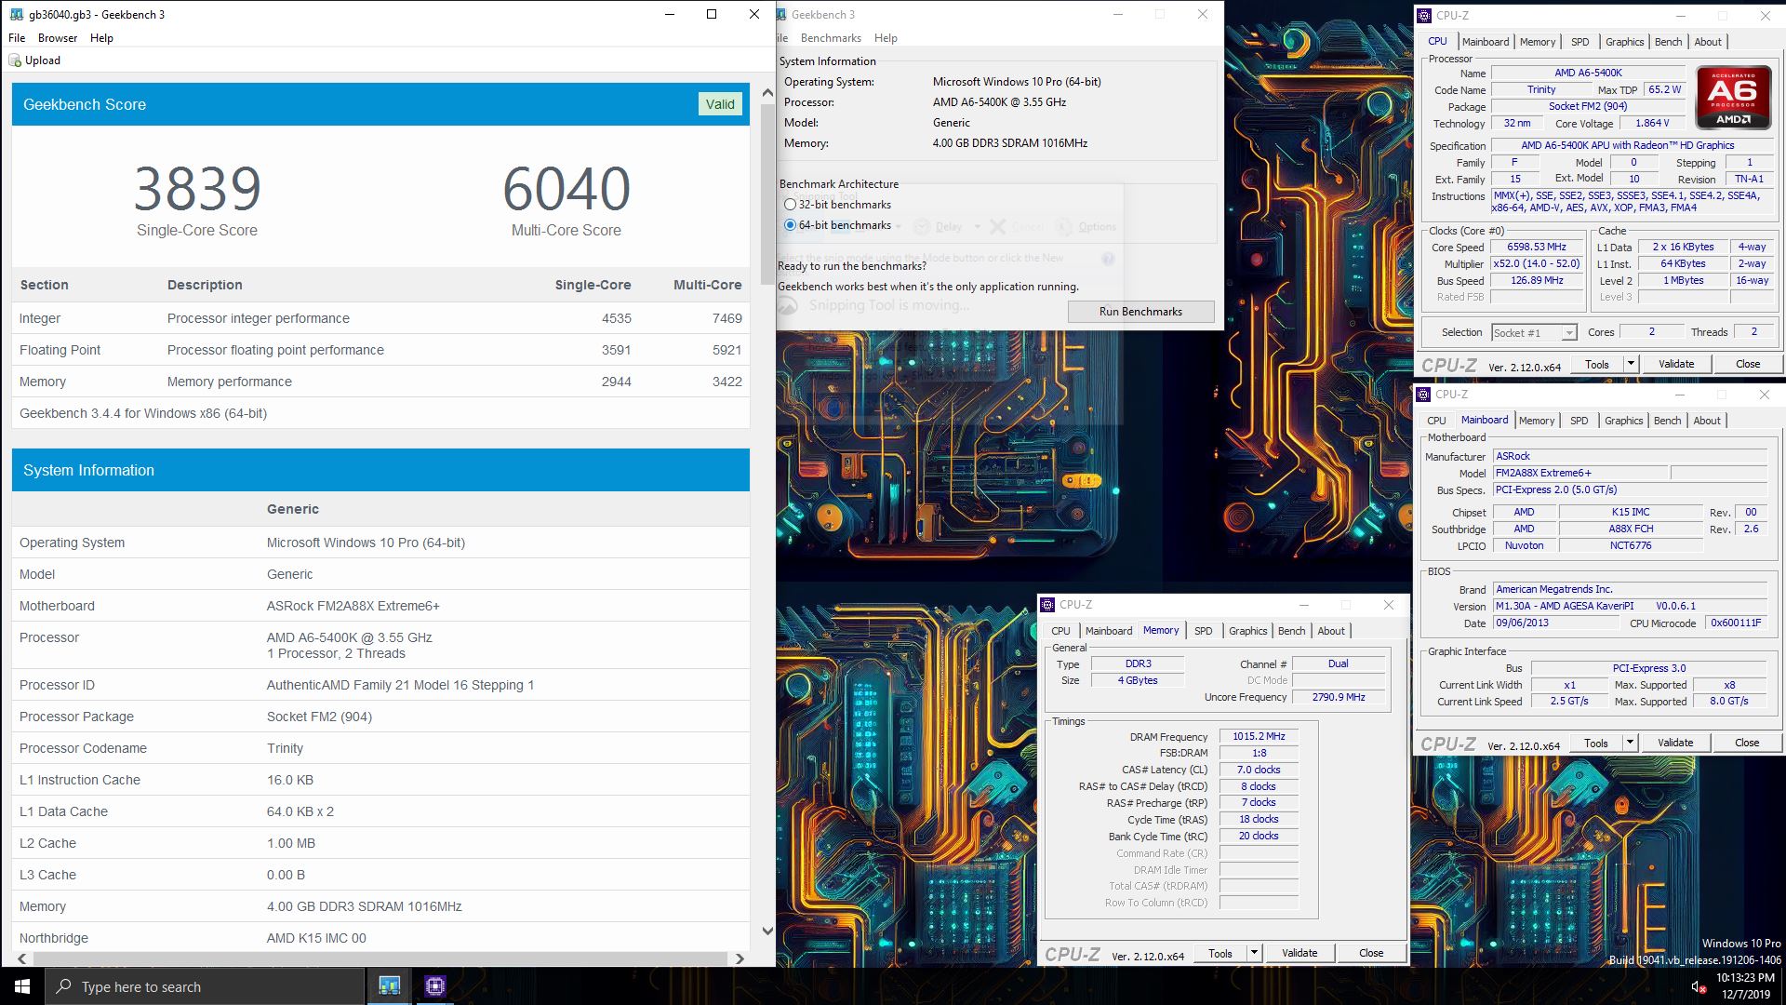Click the Processor Codename Trinity row
This screenshot has height=1005, width=1786.
point(380,748)
